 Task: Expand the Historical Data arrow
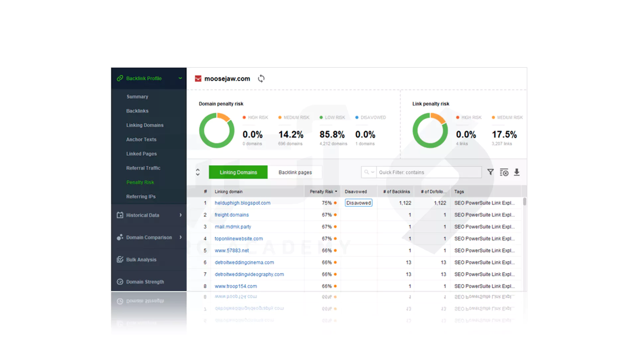click(181, 215)
